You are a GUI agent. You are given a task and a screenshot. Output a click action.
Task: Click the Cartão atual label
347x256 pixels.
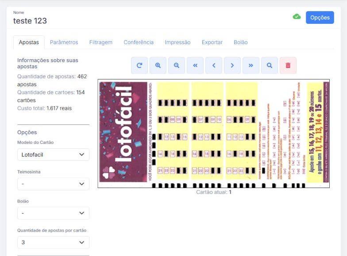pyautogui.click(x=213, y=192)
